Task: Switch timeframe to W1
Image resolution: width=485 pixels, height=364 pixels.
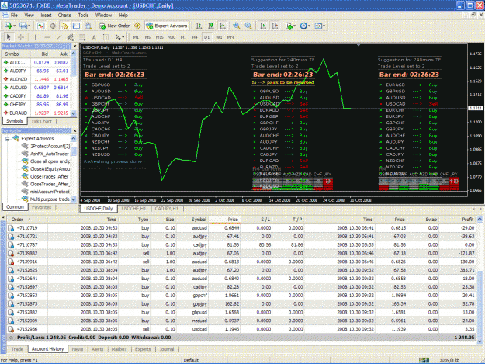Action: (219, 37)
